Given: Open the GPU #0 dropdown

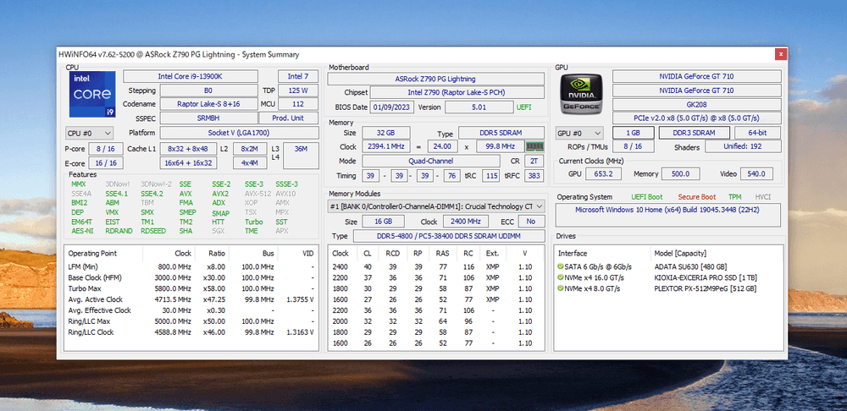Looking at the screenshot, I should coord(579,133).
